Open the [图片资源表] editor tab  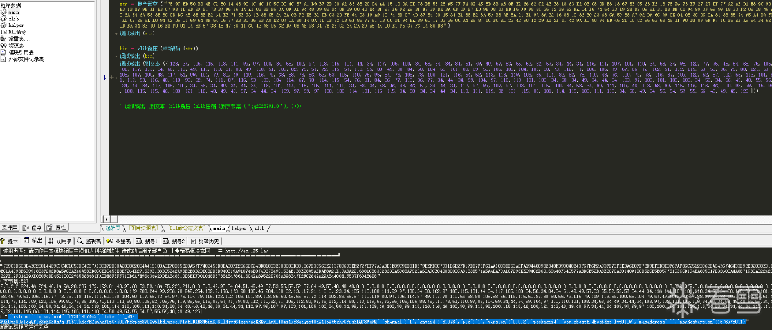(144, 228)
